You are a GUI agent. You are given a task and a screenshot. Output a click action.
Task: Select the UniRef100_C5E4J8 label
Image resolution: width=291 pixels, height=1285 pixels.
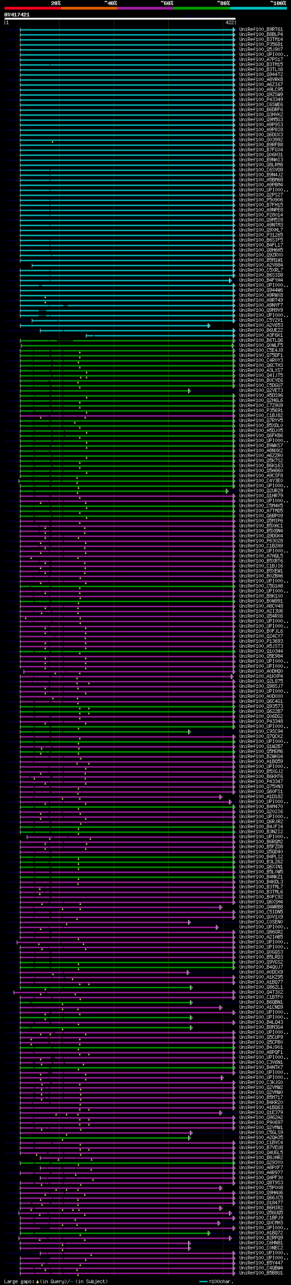(x=261, y=350)
